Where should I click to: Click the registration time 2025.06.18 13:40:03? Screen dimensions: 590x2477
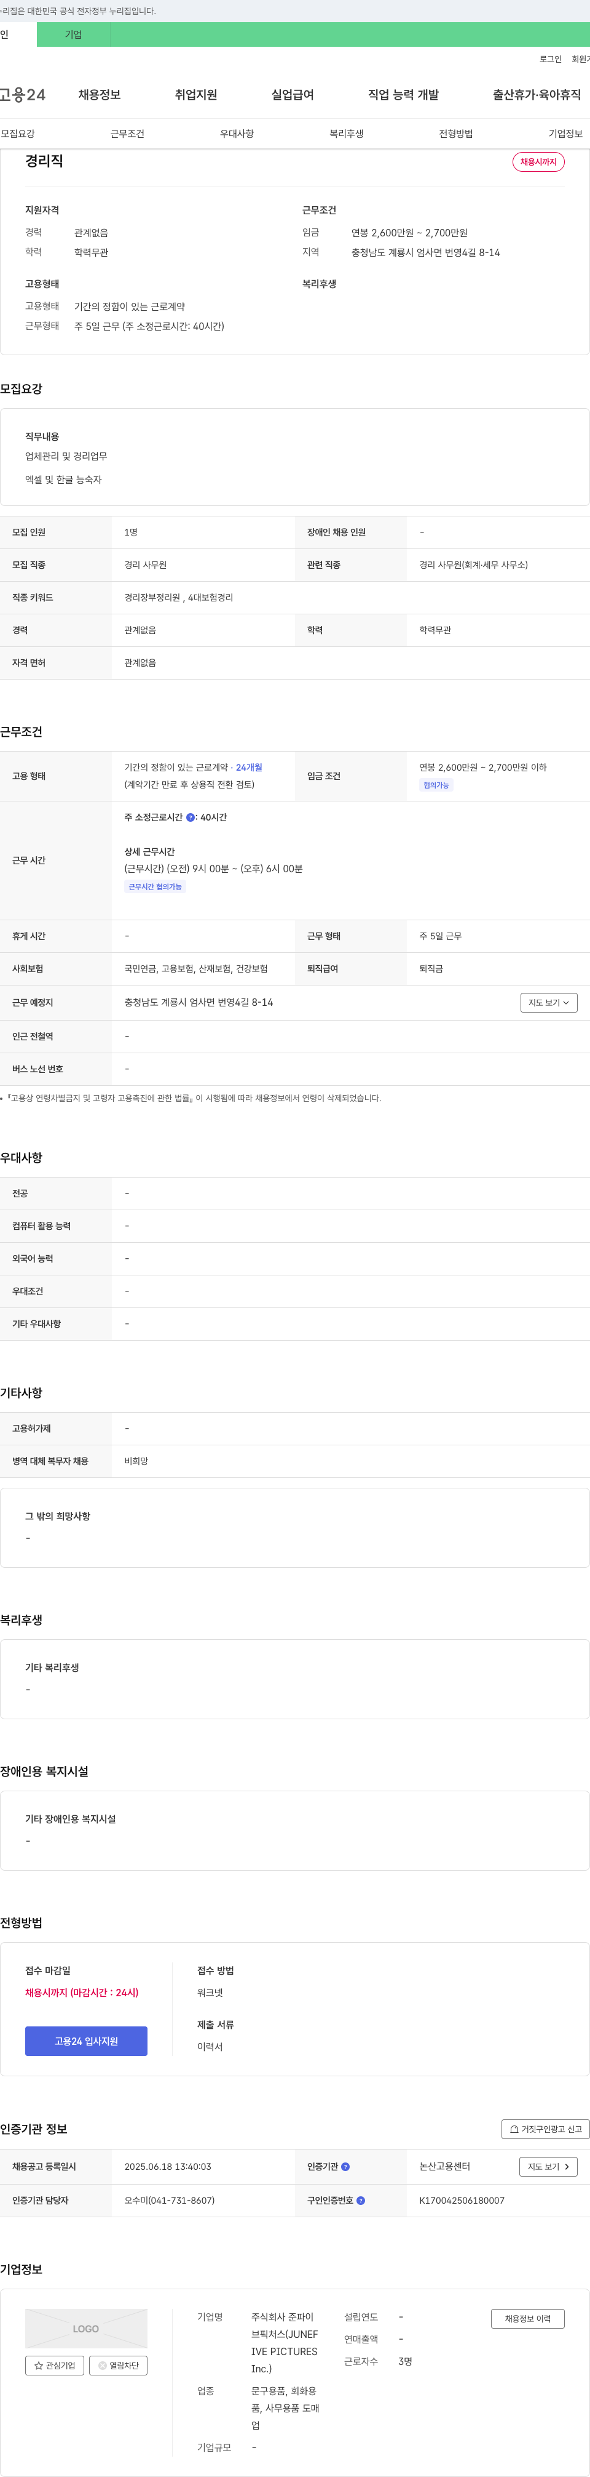point(168,2166)
